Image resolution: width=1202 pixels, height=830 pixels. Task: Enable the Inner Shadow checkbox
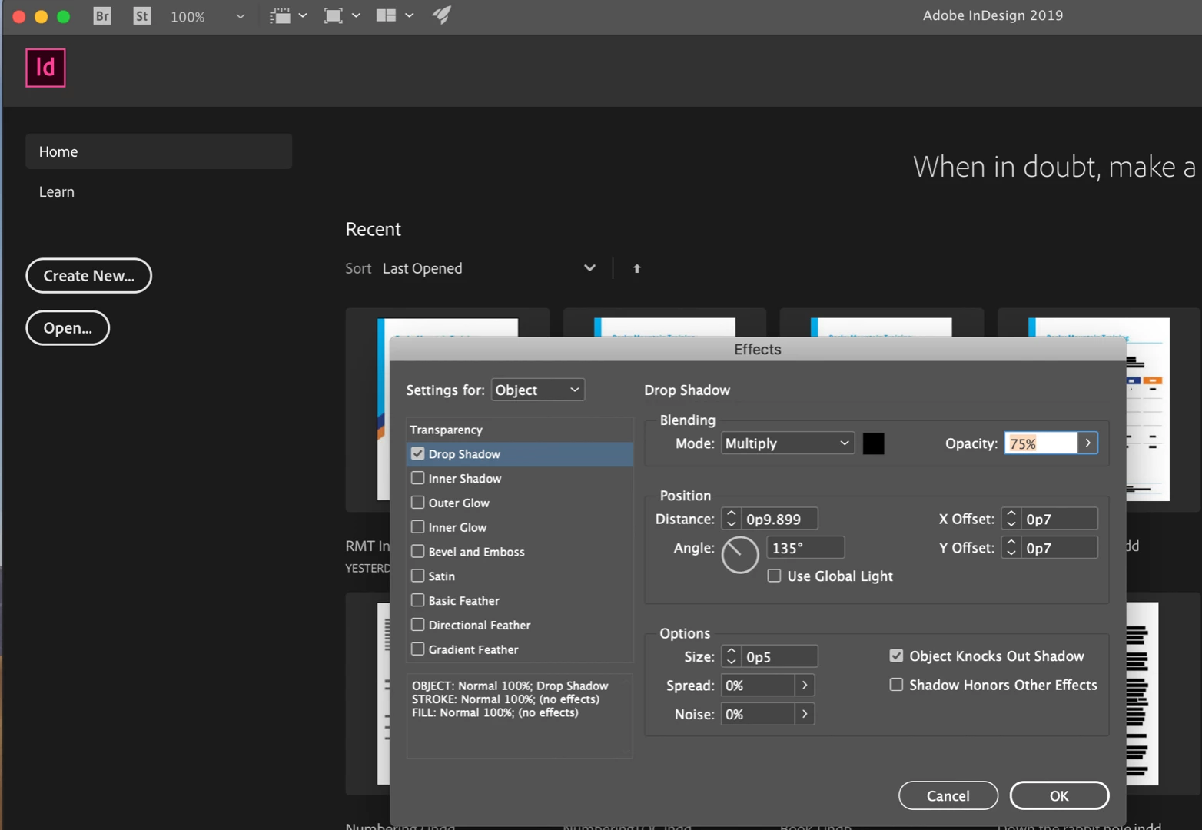point(417,478)
